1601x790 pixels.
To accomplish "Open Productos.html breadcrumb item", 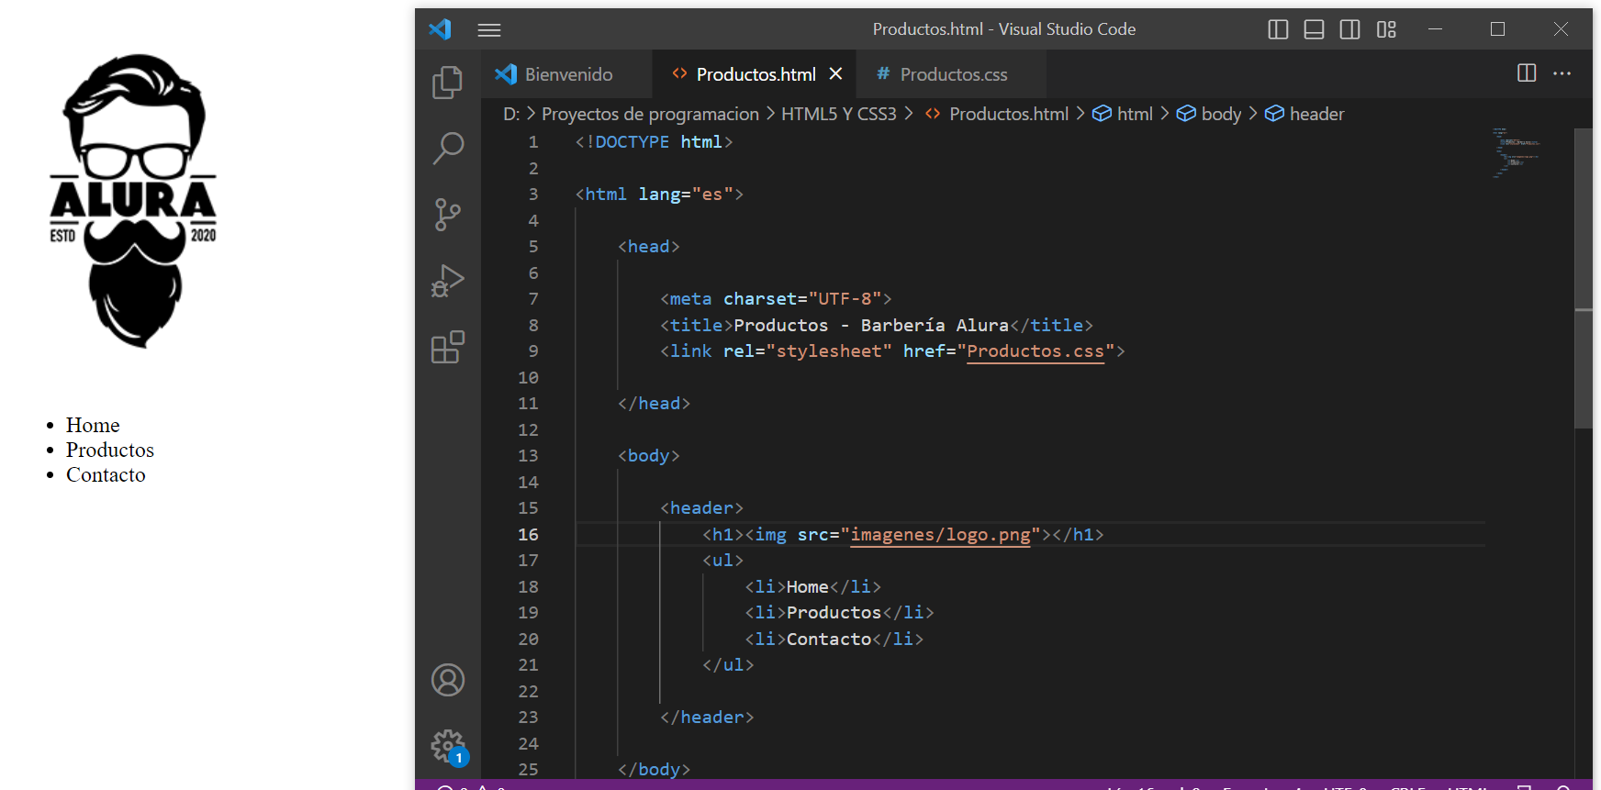I will (997, 114).
